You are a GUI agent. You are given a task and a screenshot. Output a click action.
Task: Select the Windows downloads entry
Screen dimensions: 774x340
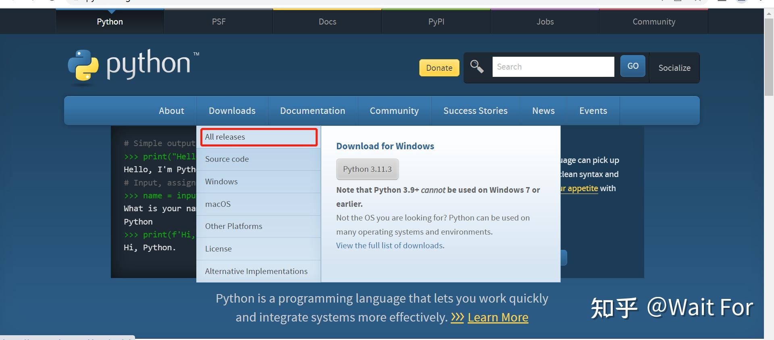(x=221, y=182)
